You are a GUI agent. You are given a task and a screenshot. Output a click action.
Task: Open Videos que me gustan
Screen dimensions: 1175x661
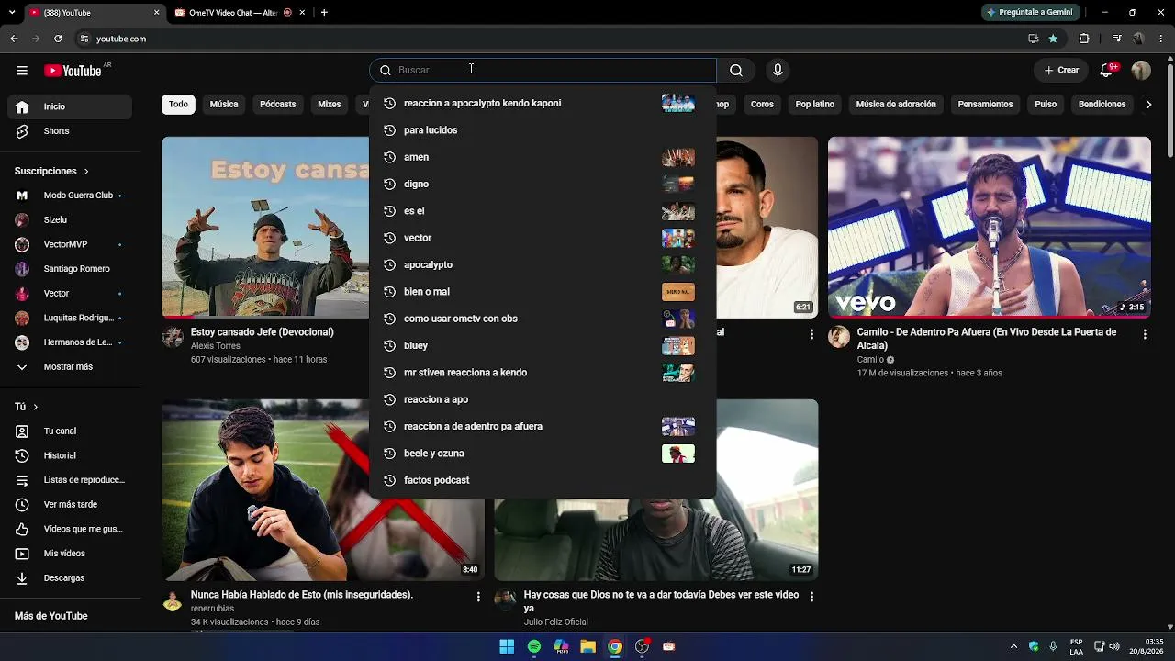[70, 529]
